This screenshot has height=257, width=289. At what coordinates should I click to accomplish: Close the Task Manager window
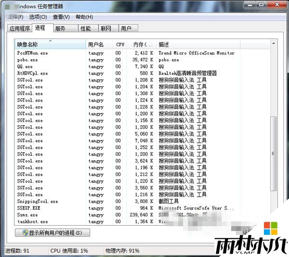click(277, 5)
